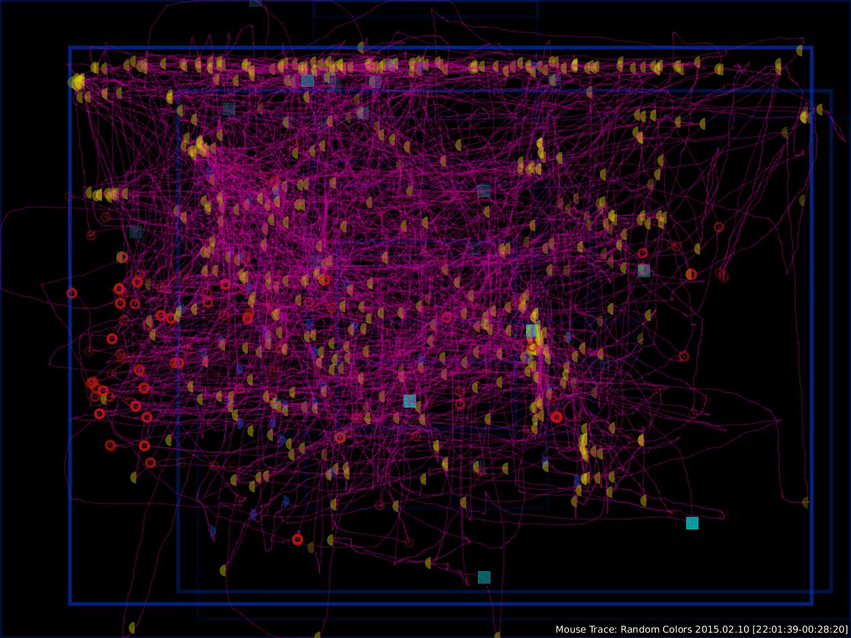Click the large yellow marker at top-left corner
The width and height of the screenshot is (851, 638).
click(77, 82)
